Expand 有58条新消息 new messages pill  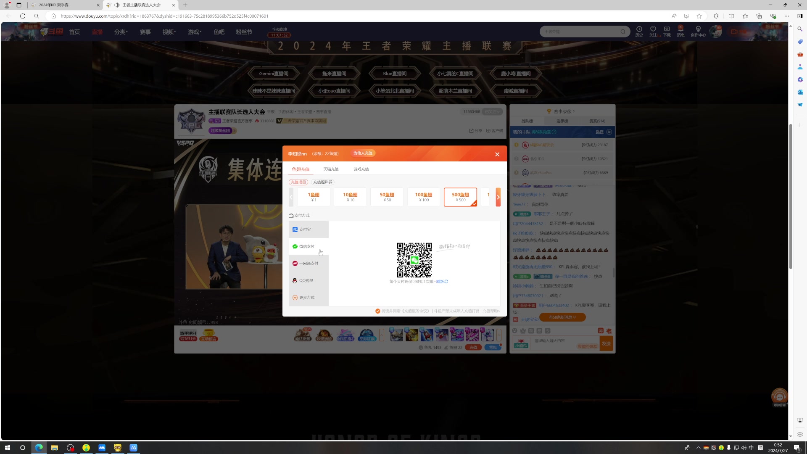(x=562, y=317)
